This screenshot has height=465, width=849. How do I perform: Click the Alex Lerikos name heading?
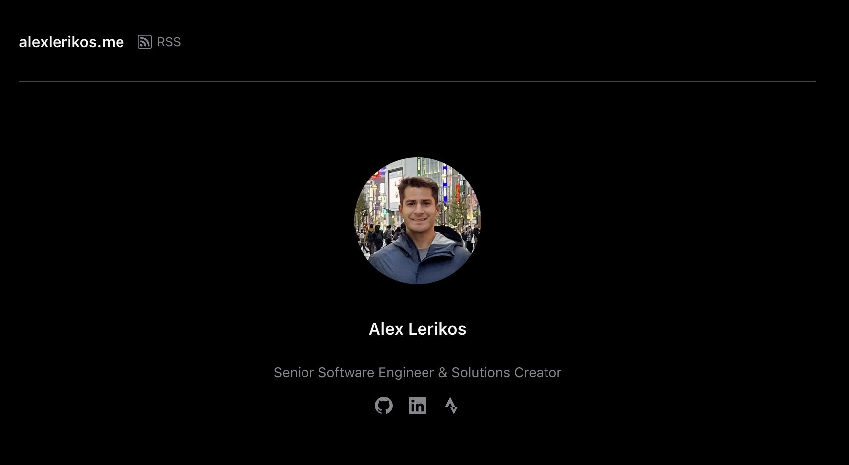pos(418,329)
